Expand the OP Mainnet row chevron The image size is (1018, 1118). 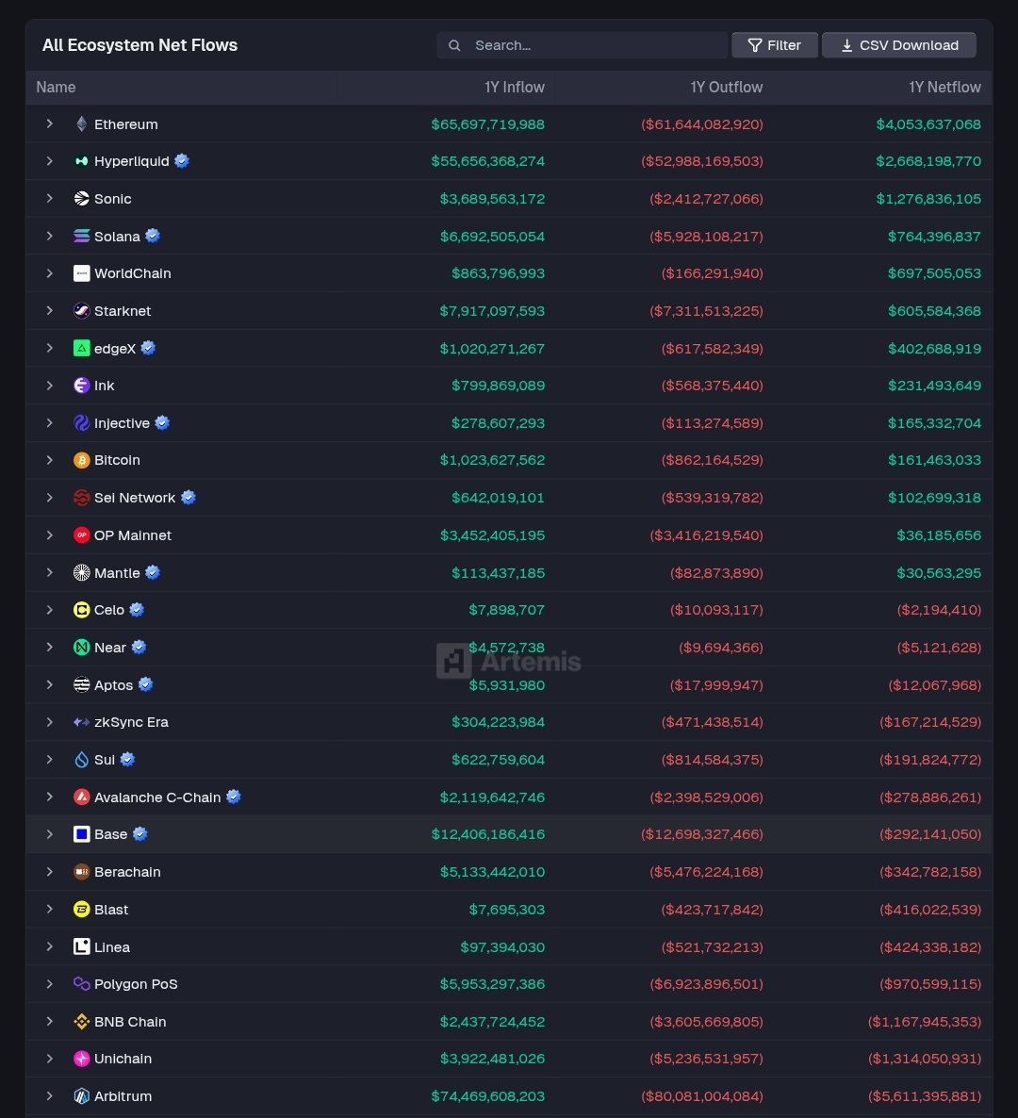pos(49,534)
